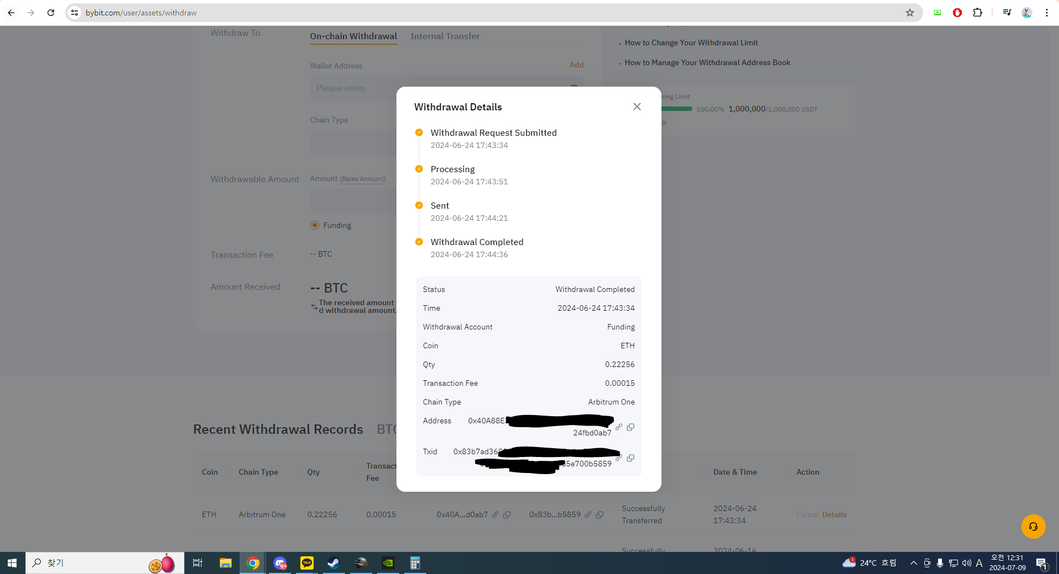Click the Windows taskbar search box
This screenshot has width=1059, height=574.
point(105,563)
